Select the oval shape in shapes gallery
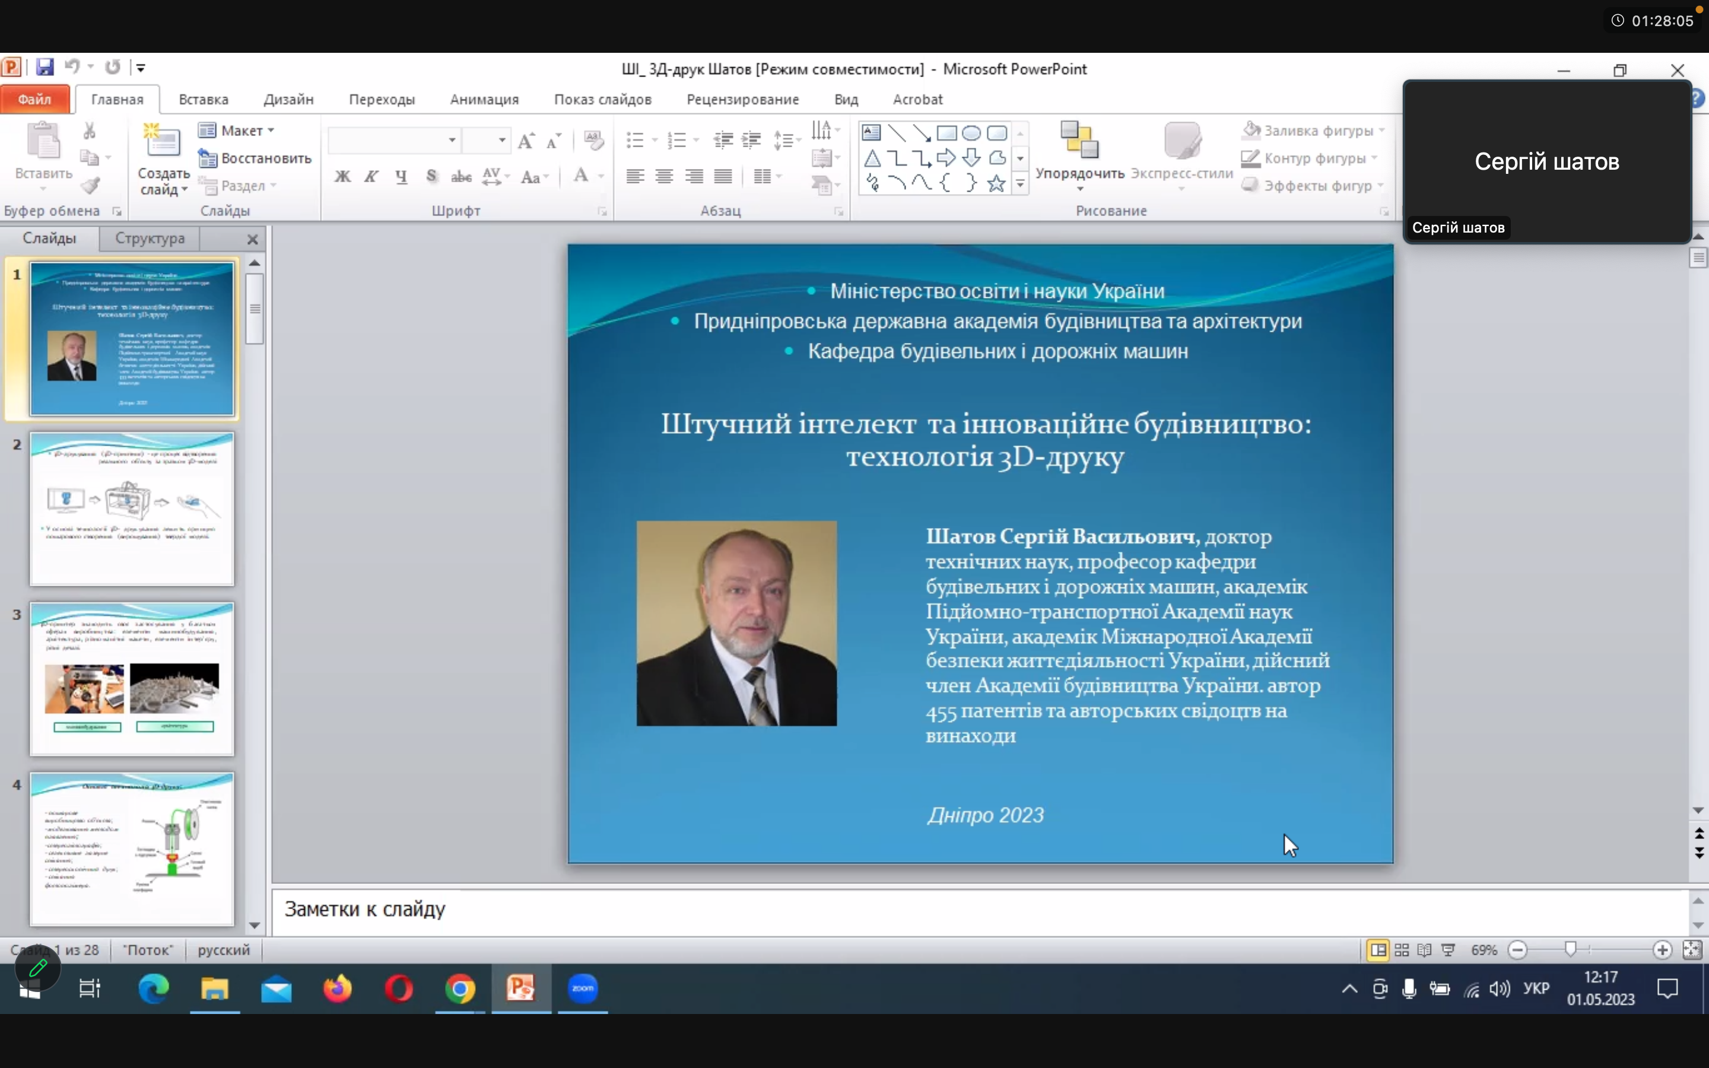This screenshot has height=1068, width=1709. click(x=971, y=133)
